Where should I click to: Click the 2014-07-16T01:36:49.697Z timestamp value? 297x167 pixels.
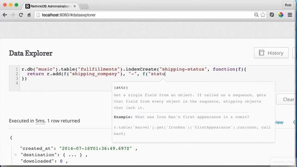click(x=96, y=148)
